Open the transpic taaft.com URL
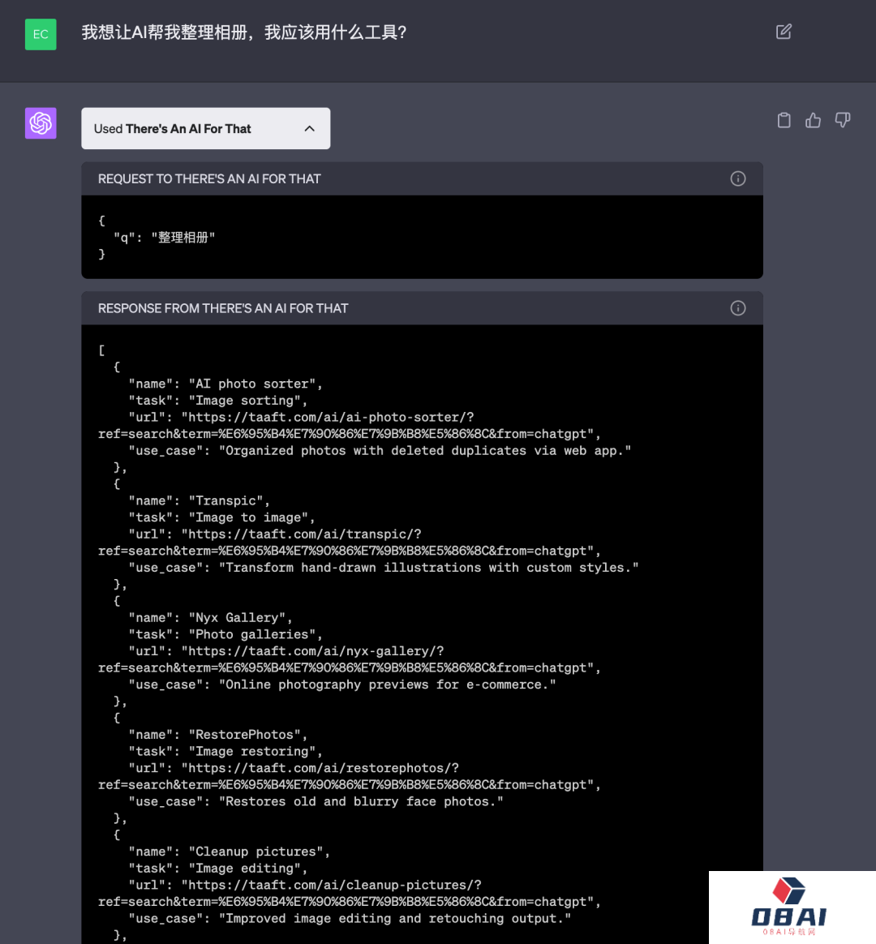 [x=302, y=534]
